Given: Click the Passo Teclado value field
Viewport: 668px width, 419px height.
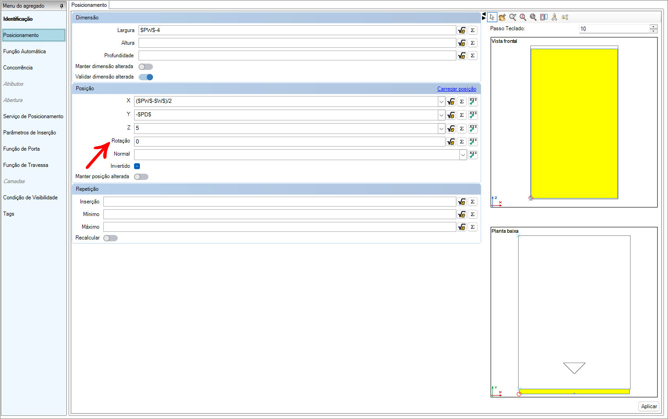Looking at the screenshot, I should 614,29.
